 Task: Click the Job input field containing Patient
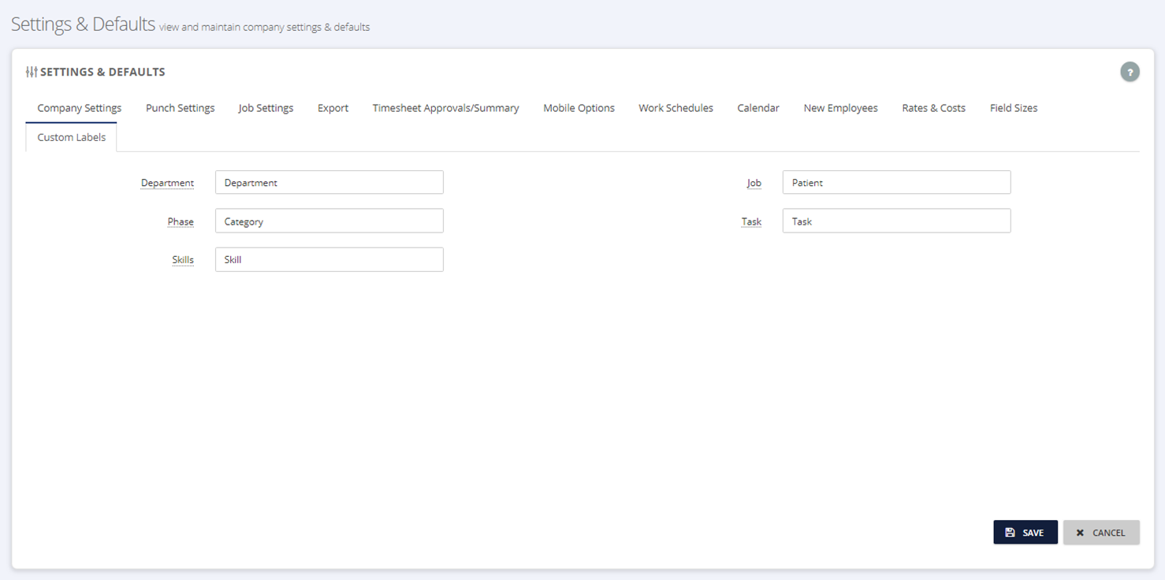pos(895,182)
